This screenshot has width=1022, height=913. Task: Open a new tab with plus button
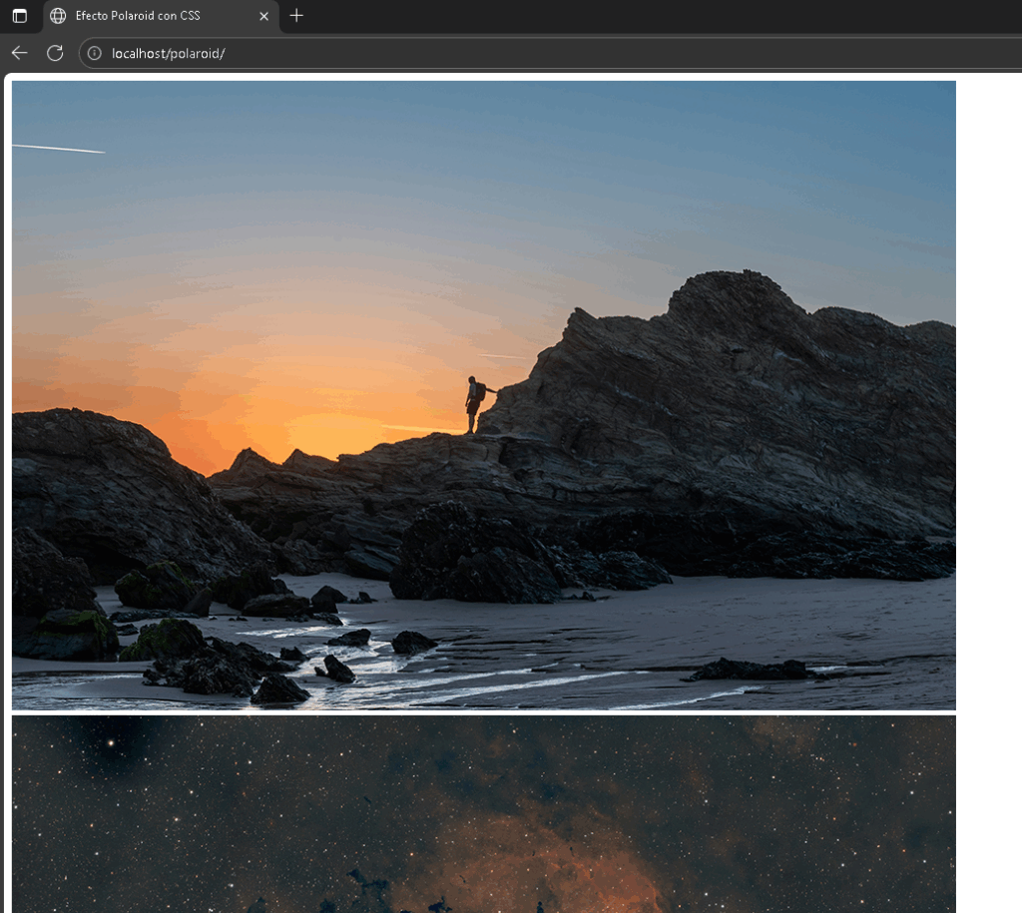pyautogui.click(x=296, y=16)
